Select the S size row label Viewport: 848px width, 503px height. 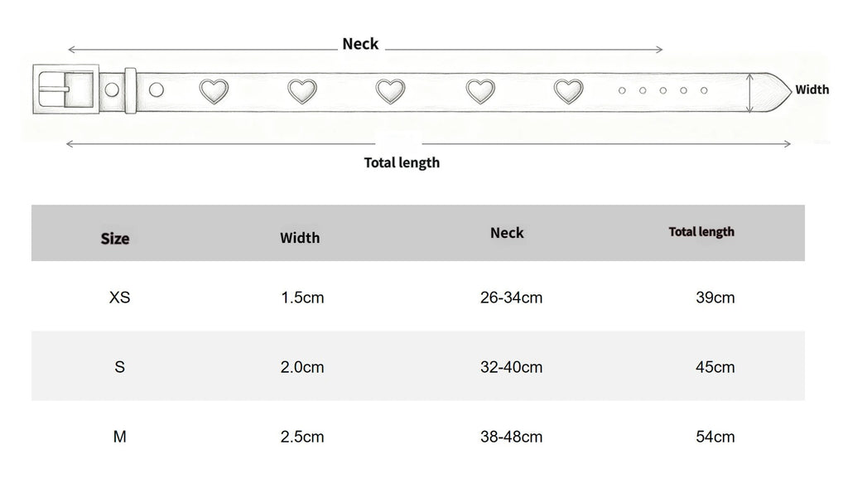pos(119,367)
